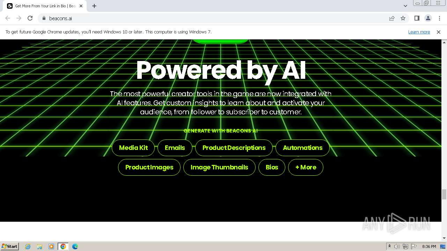This screenshot has width=447, height=251.
Task: Click the partially visible green button at top
Action: (x=220, y=41)
